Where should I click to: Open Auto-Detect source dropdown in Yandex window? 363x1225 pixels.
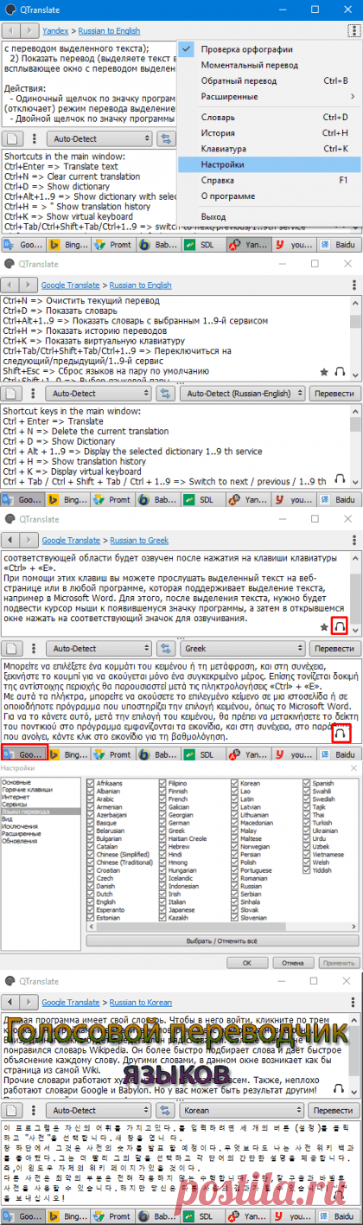pos(99,138)
